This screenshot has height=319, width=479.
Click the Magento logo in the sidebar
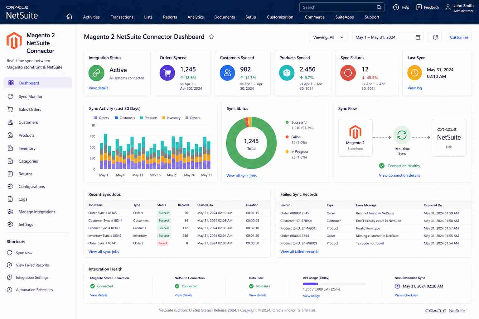click(x=14, y=40)
